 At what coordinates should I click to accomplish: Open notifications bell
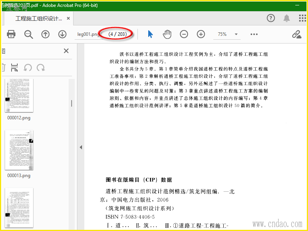(286, 18)
